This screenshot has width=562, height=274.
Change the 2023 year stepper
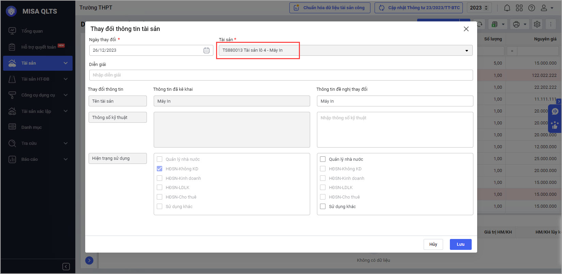tap(486, 8)
